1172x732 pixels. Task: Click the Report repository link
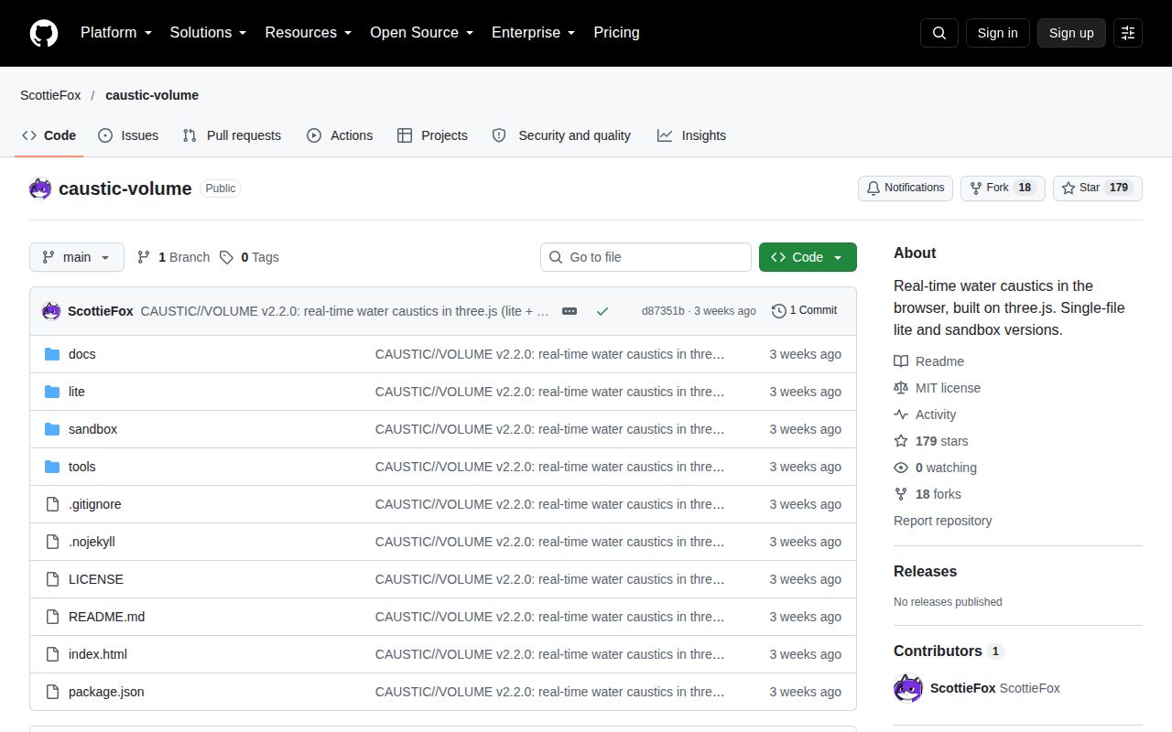tap(943, 521)
